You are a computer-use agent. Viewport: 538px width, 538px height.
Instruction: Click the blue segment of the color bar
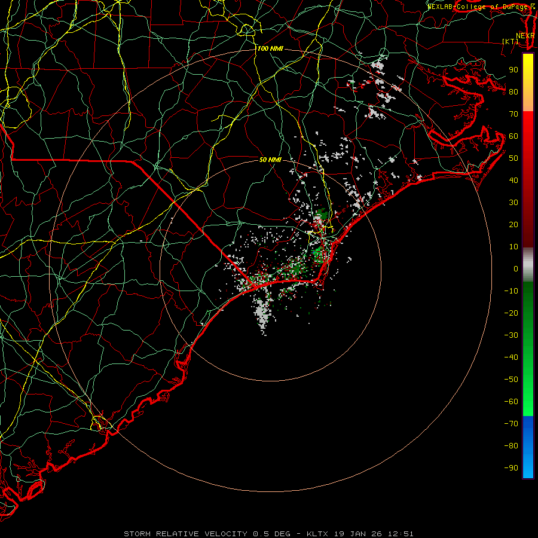pyautogui.click(x=528, y=447)
